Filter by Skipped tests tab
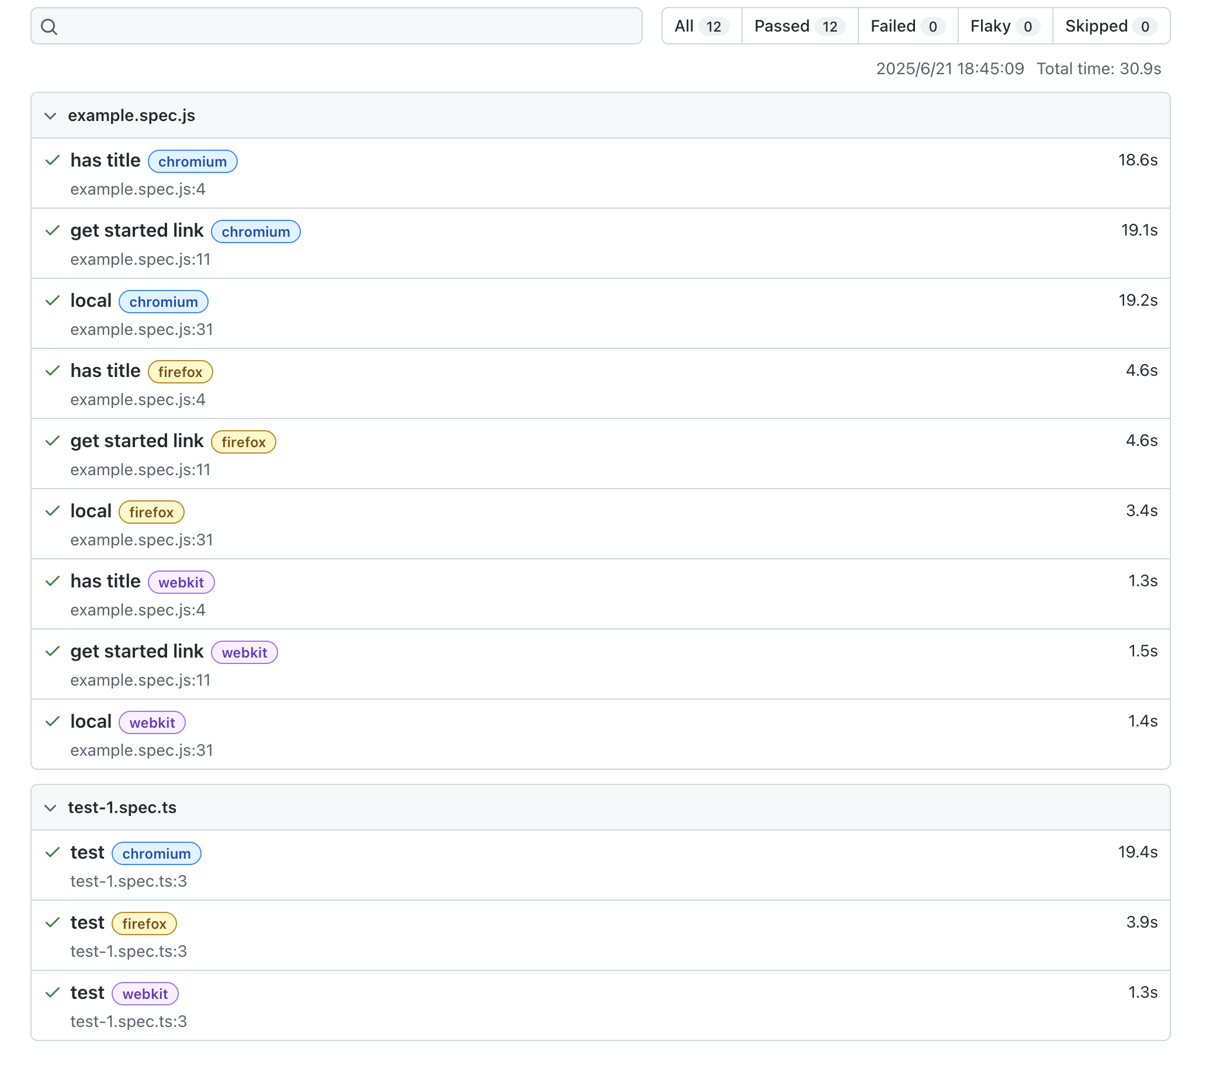Screen dimensions: 1227x1079 [1110, 26]
